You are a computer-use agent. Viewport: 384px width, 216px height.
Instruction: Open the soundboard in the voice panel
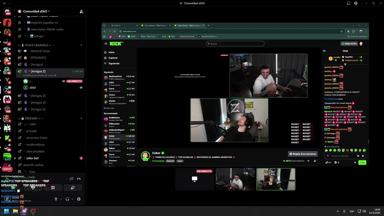coord(73,188)
